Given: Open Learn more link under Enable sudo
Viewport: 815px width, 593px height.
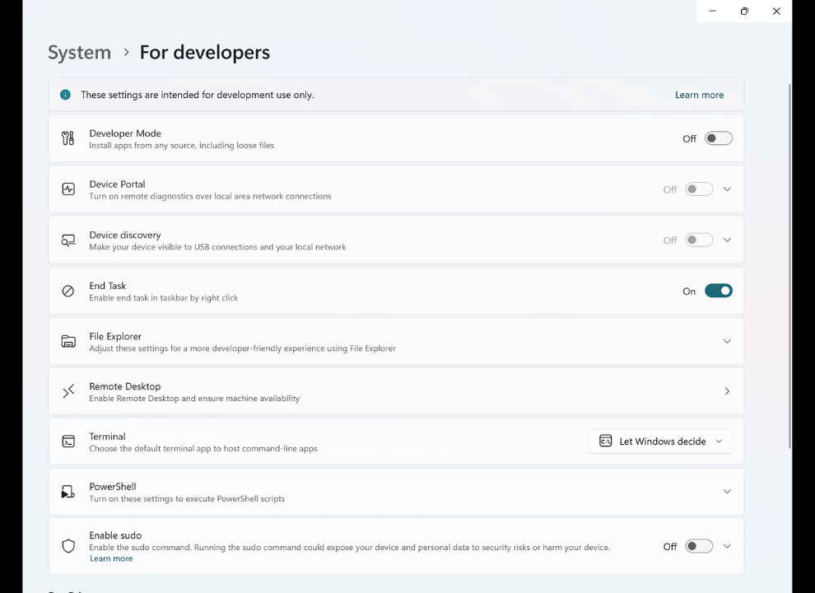Looking at the screenshot, I should click(111, 558).
